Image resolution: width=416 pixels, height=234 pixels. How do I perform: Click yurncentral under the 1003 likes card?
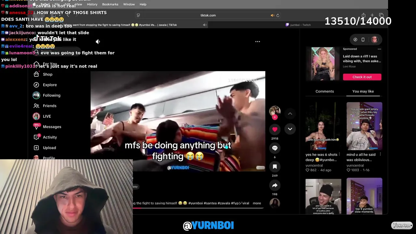point(355,165)
